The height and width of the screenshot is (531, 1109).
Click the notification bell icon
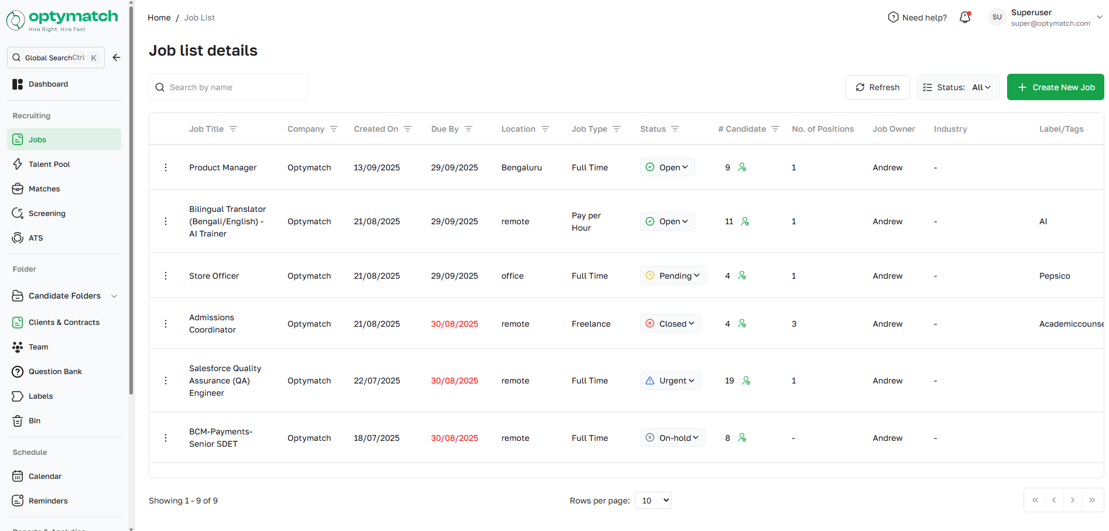point(965,18)
